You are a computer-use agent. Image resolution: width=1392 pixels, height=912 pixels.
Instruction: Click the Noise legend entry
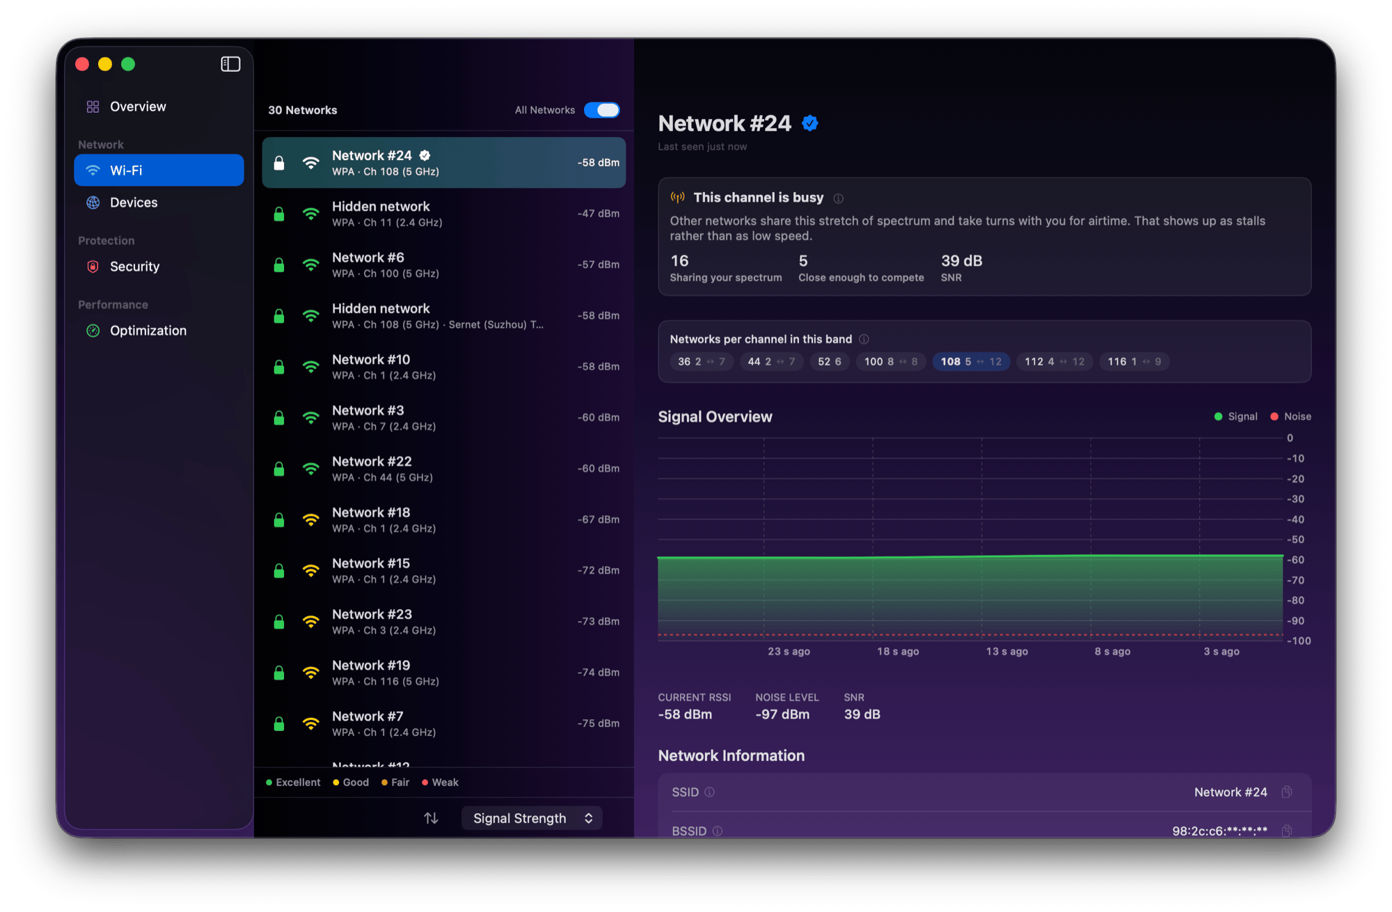1290,416
